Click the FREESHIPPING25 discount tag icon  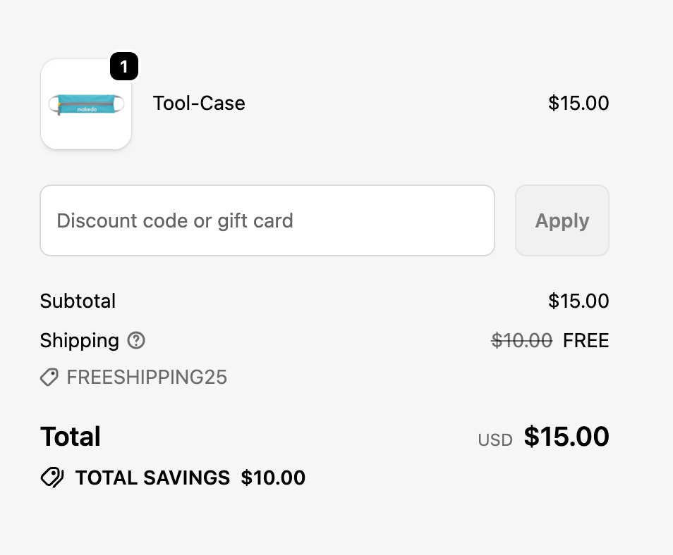click(x=49, y=378)
